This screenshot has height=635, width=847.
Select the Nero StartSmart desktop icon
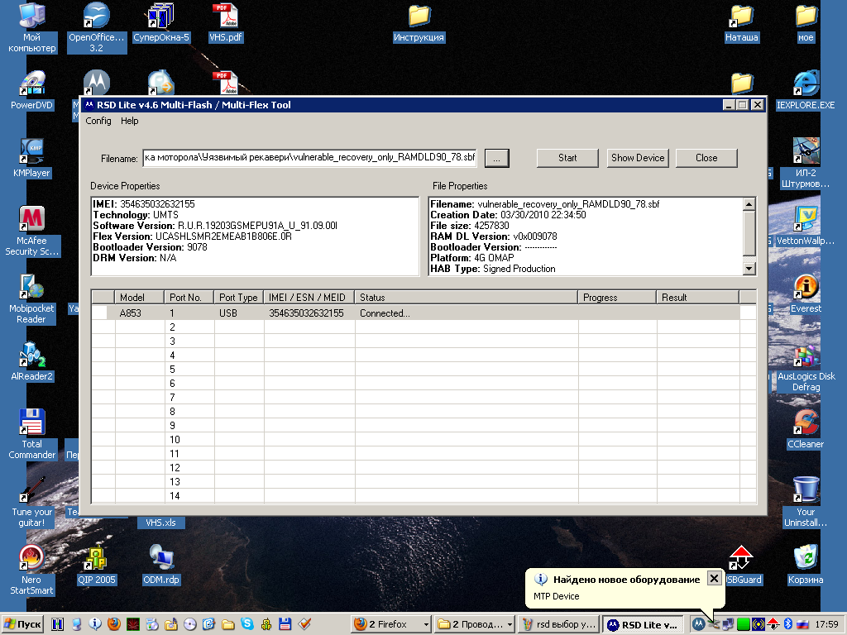click(x=32, y=571)
